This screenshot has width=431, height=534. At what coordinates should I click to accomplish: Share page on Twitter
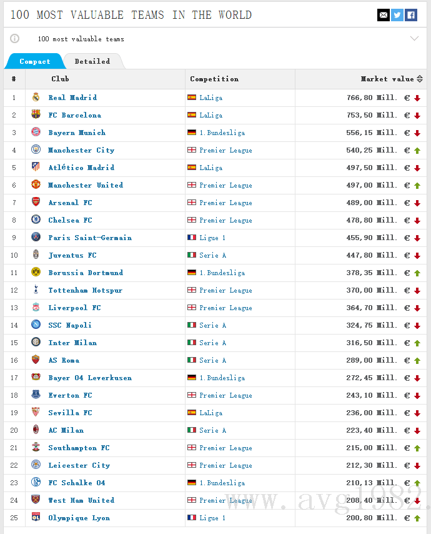coord(397,15)
